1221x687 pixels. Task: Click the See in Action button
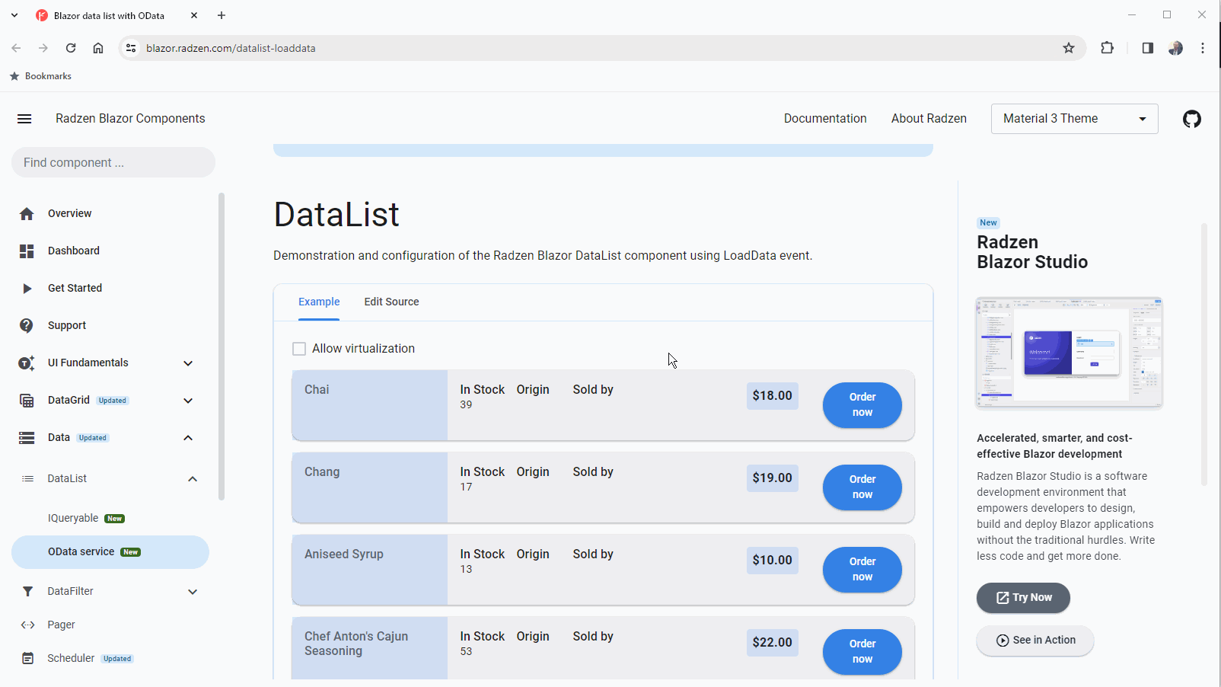coord(1035,641)
